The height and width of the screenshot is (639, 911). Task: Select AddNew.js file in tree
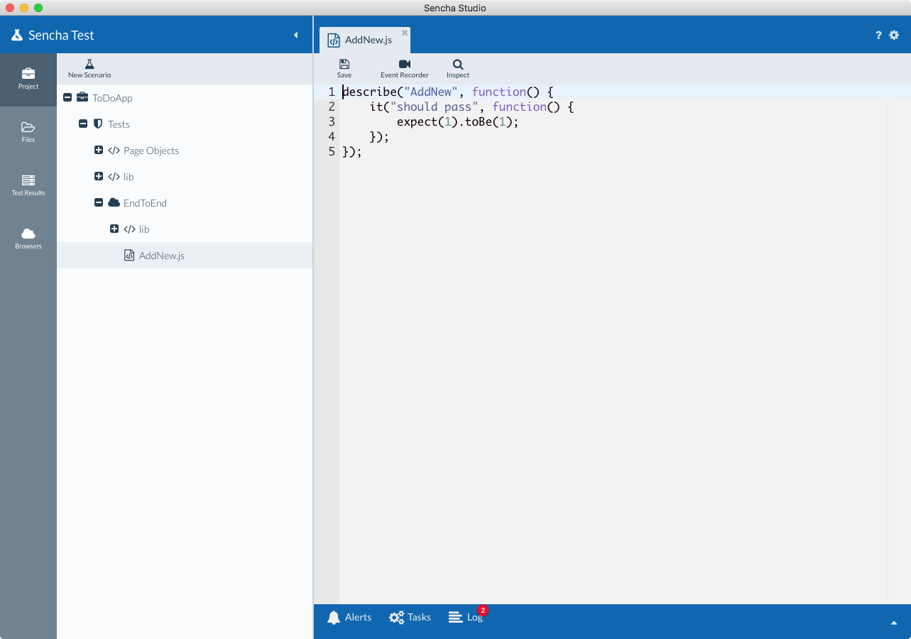pyautogui.click(x=162, y=256)
